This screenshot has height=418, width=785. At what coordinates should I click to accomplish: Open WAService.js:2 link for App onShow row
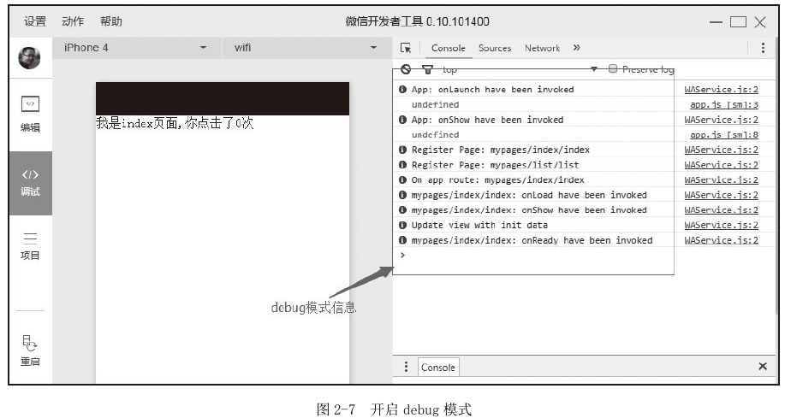tap(722, 120)
